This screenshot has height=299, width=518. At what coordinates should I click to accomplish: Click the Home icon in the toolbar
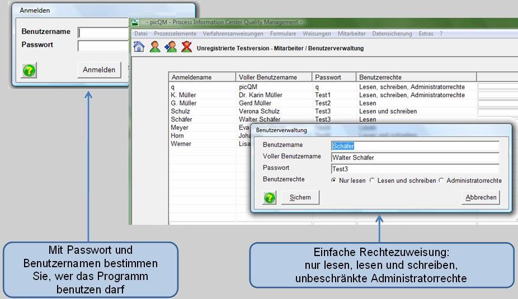coord(139,47)
